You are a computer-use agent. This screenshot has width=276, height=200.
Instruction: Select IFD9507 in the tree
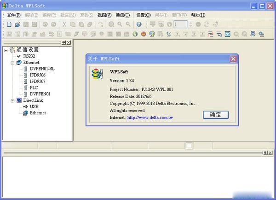pyautogui.click(x=38, y=81)
